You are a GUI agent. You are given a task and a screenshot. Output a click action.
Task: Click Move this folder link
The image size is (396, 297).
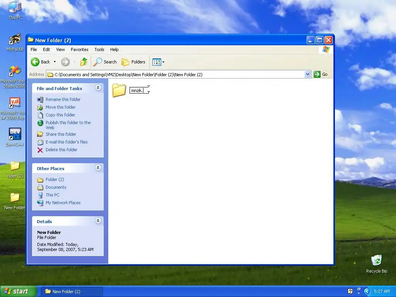[x=60, y=107]
